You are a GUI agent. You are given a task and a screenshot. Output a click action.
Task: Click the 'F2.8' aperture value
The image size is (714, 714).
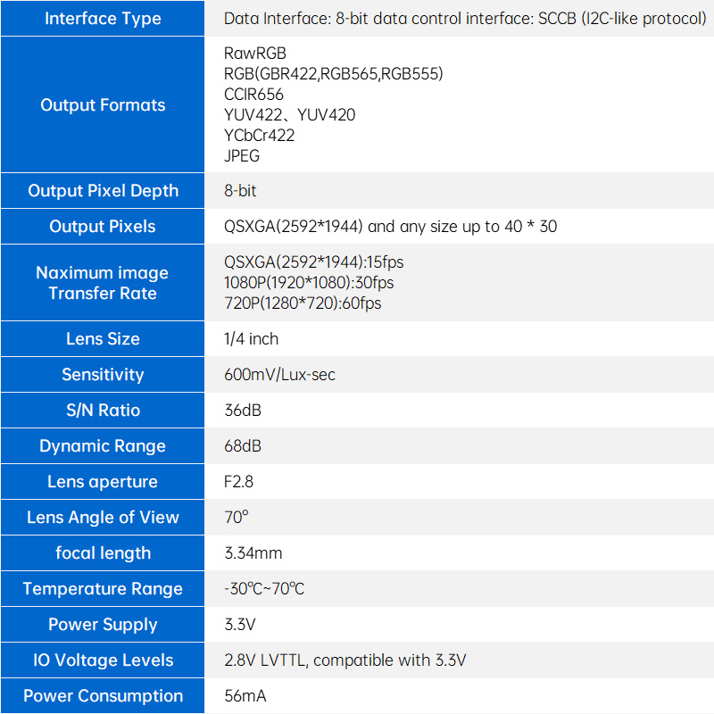[238, 482]
